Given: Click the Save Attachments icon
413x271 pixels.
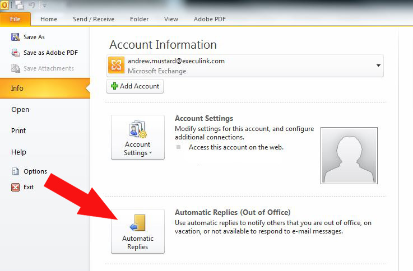Looking at the screenshot, I should (16, 68).
